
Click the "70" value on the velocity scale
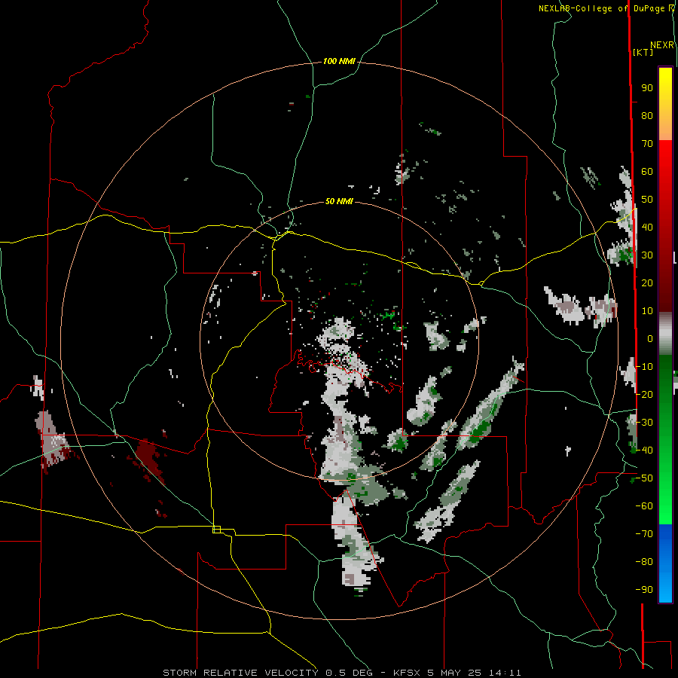tap(647, 144)
